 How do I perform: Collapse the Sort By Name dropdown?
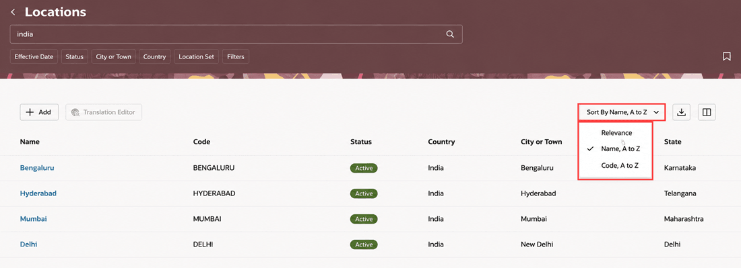click(x=622, y=112)
